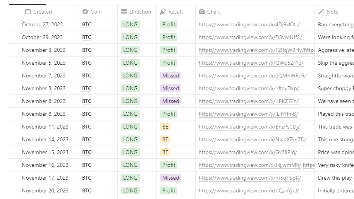
Task: Click the party popper icon beside Result
Action: pos(163,12)
